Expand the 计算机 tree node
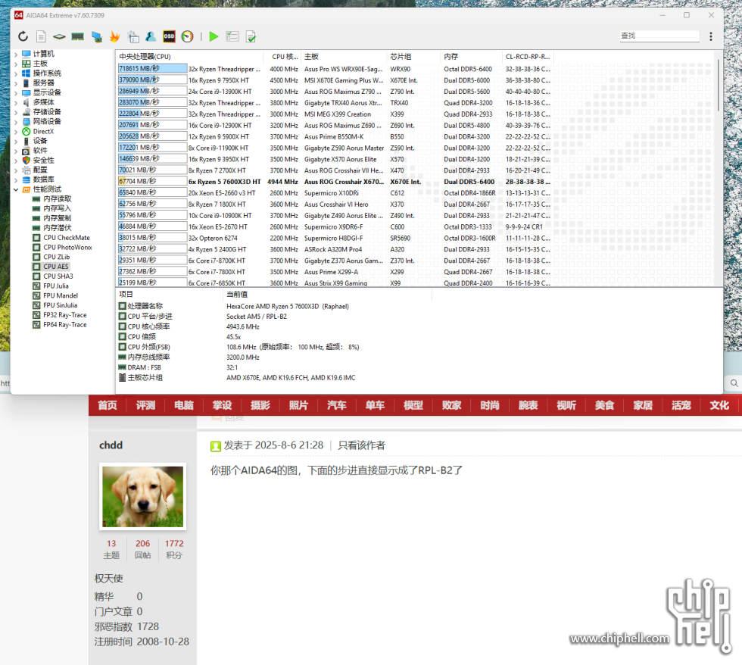The width and height of the screenshot is (742, 665). pos(16,54)
